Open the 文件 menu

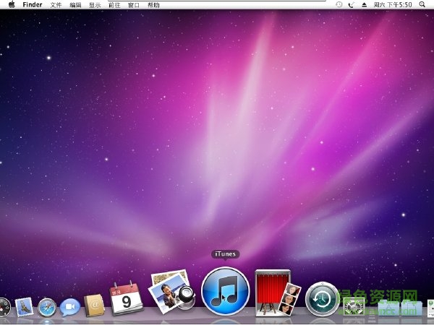pyautogui.click(x=56, y=4)
